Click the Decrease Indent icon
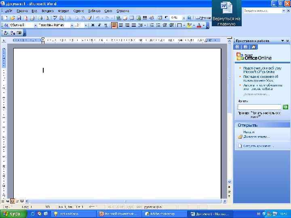The height and width of the screenshot is (218, 291). 165,25
